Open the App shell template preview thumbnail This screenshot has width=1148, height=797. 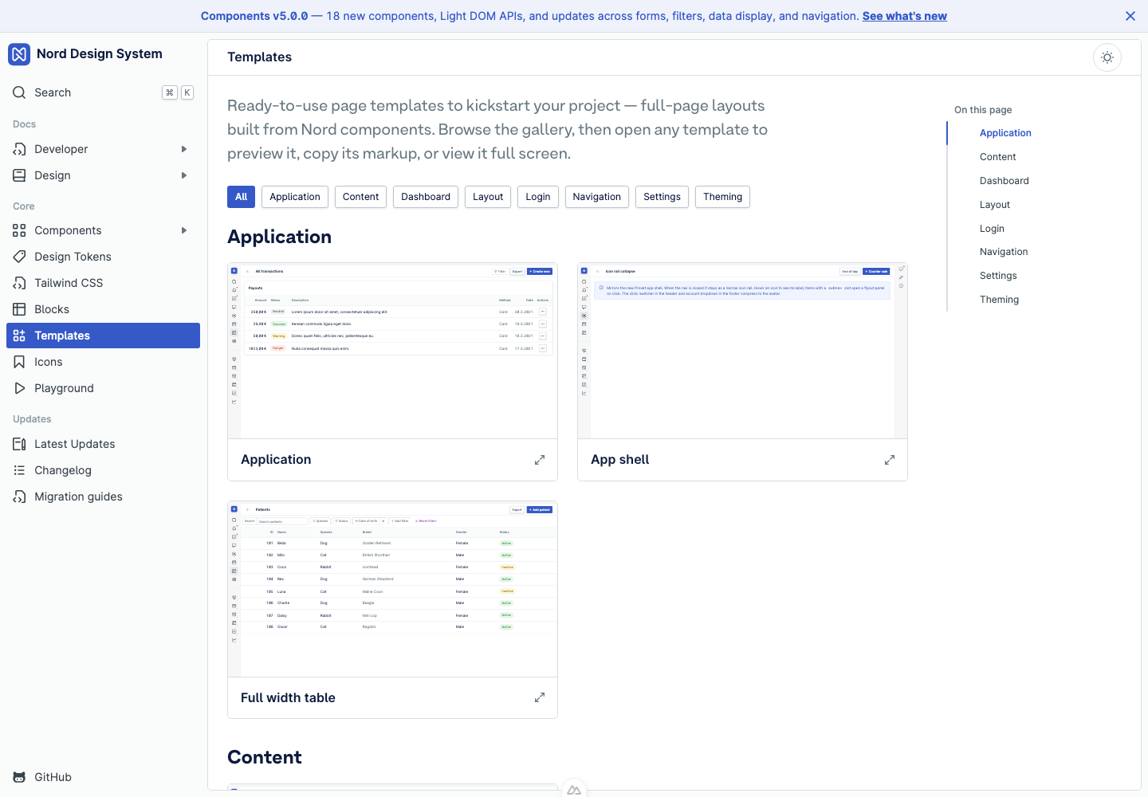[742, 351]
